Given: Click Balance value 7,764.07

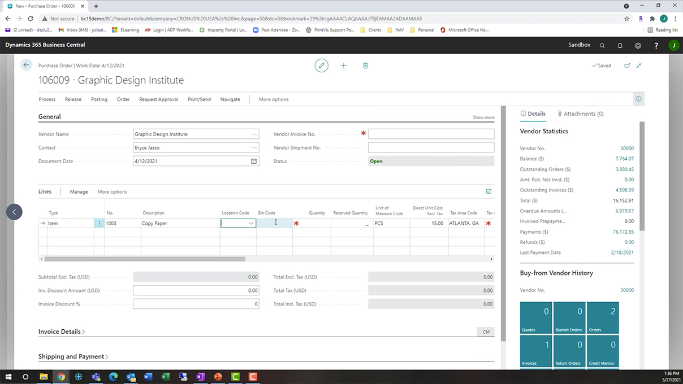Looking at the screenshot, I should point(624,159).
